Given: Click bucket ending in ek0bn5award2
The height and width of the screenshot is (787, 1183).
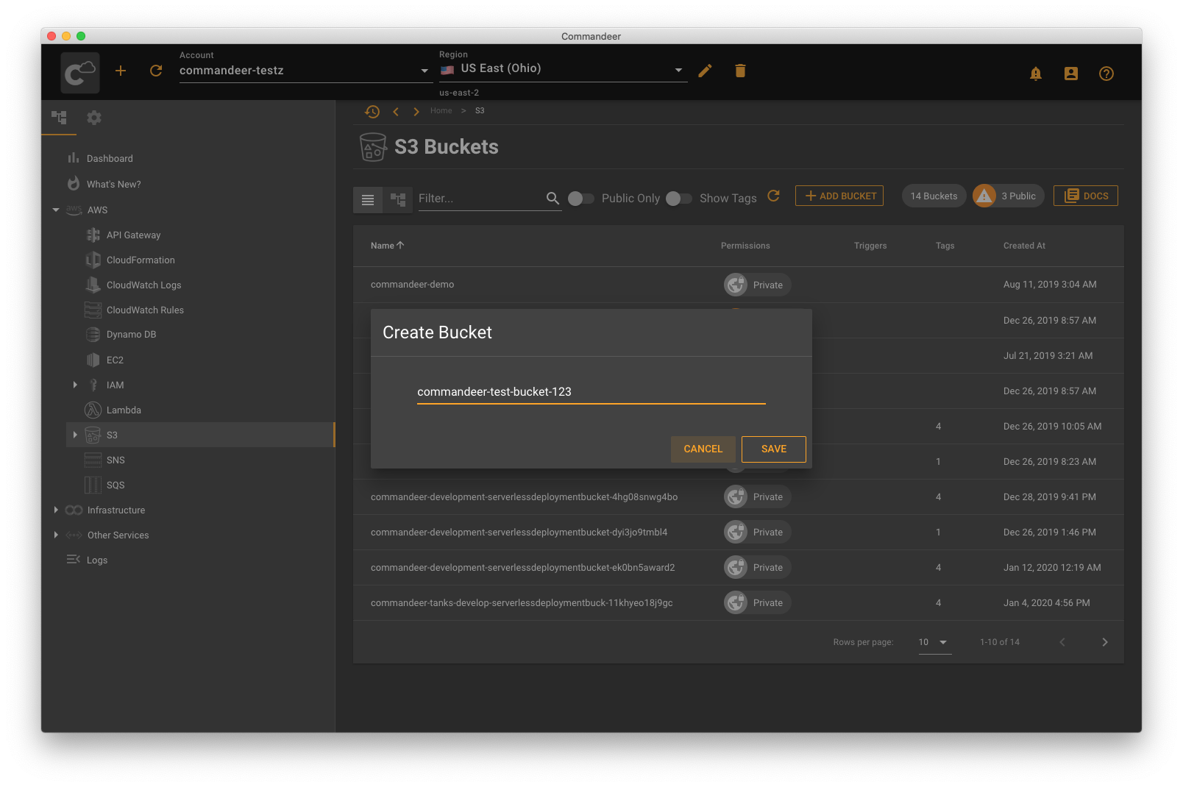Looking at the screenshot, I should [x=522, y=568].
